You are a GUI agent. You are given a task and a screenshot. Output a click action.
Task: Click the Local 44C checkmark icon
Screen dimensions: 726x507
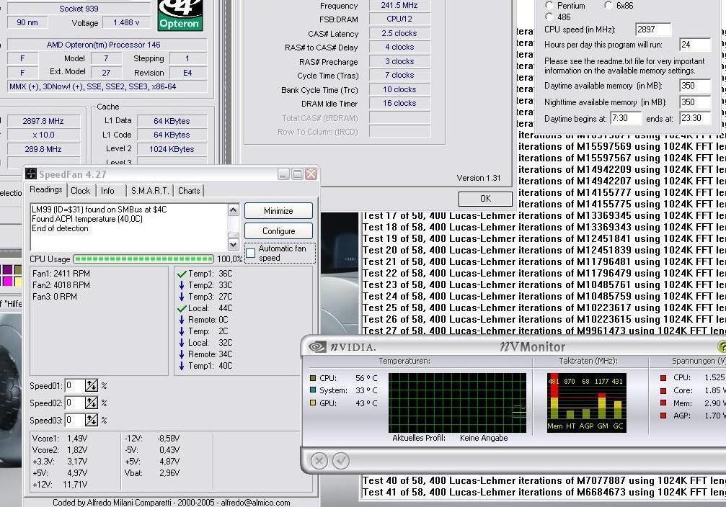click(x=182, y=308)
